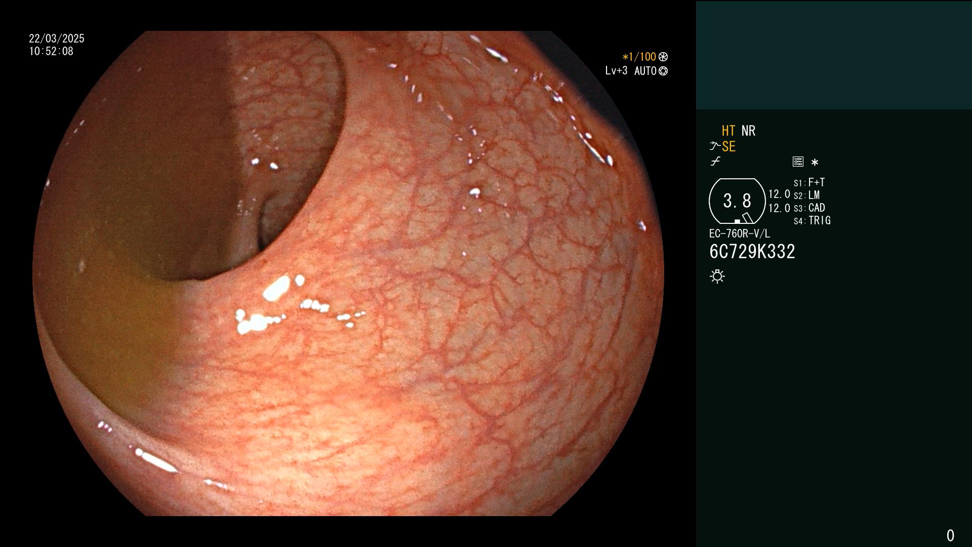Image resolution: width=972 pixels, height=547 pixels.
Task: Click the scope tip diagram showing 3.8
Action: click(737, 201)
